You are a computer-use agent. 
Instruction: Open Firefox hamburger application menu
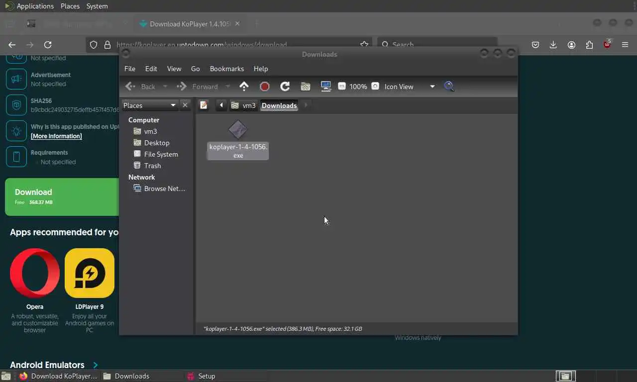pyautogui.click(x=625, y=45)
